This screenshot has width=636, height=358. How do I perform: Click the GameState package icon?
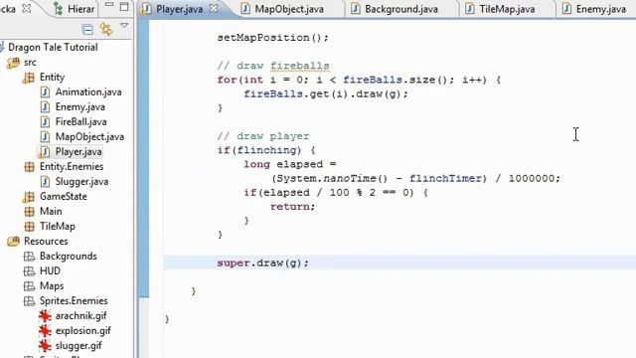(29, 197)
